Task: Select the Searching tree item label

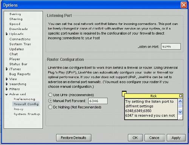Action: coord(18,84)
